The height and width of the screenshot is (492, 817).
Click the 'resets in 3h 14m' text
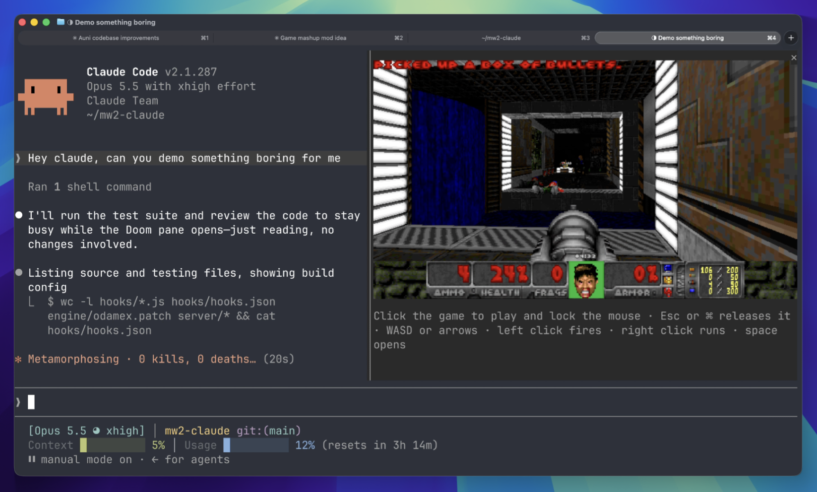point(380,445)
